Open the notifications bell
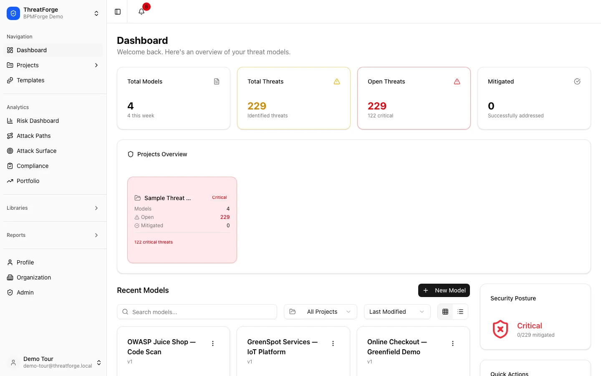The width and height of the screenshot is (601, 376). coord(141,12)
